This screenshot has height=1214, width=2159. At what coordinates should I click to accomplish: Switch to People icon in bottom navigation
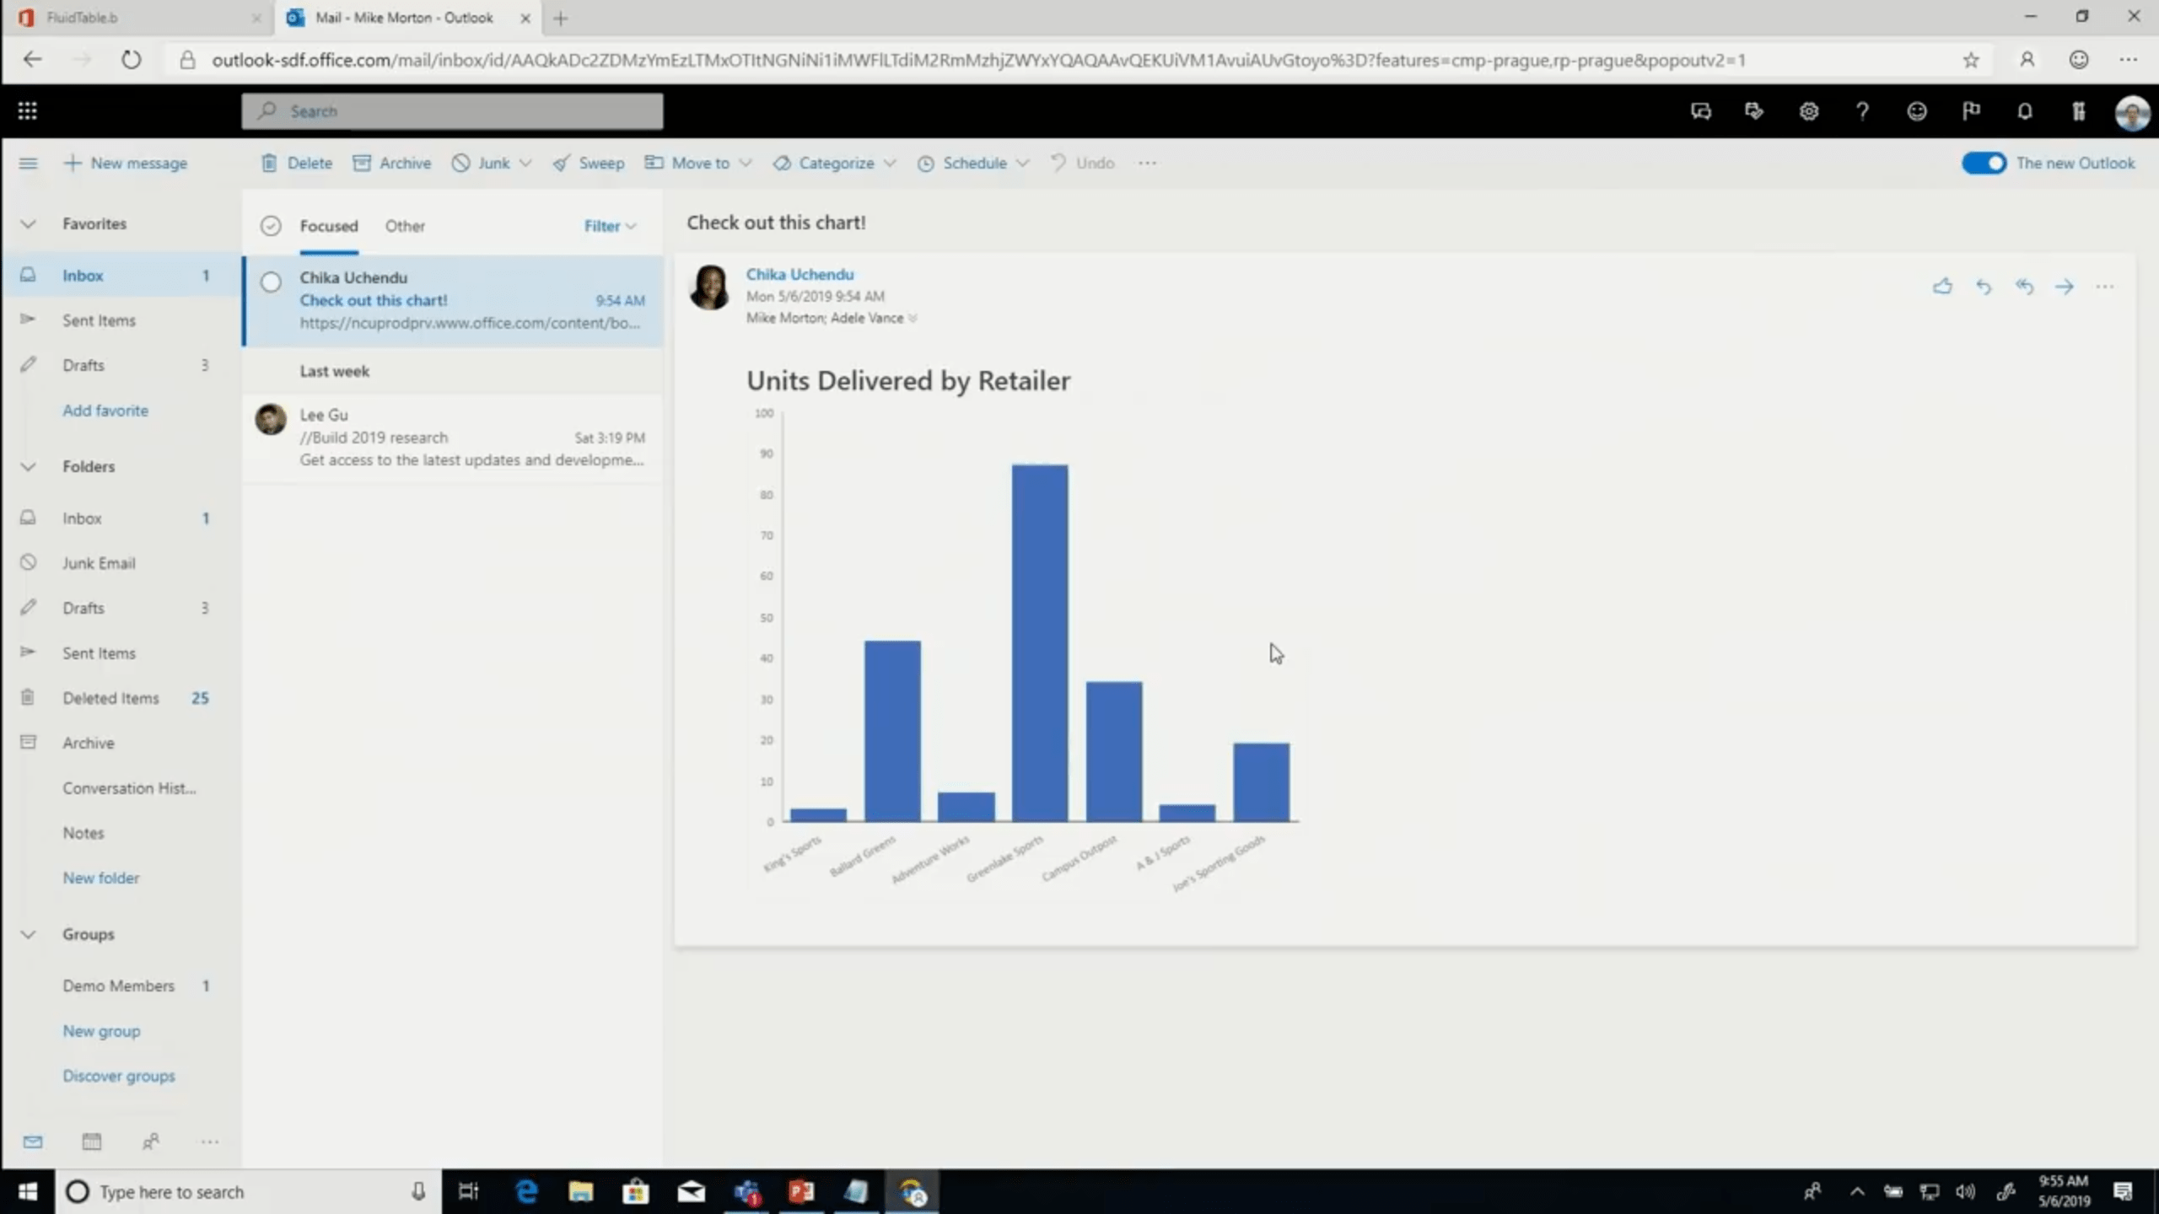pyautogui.click(x=151, y=1141)
